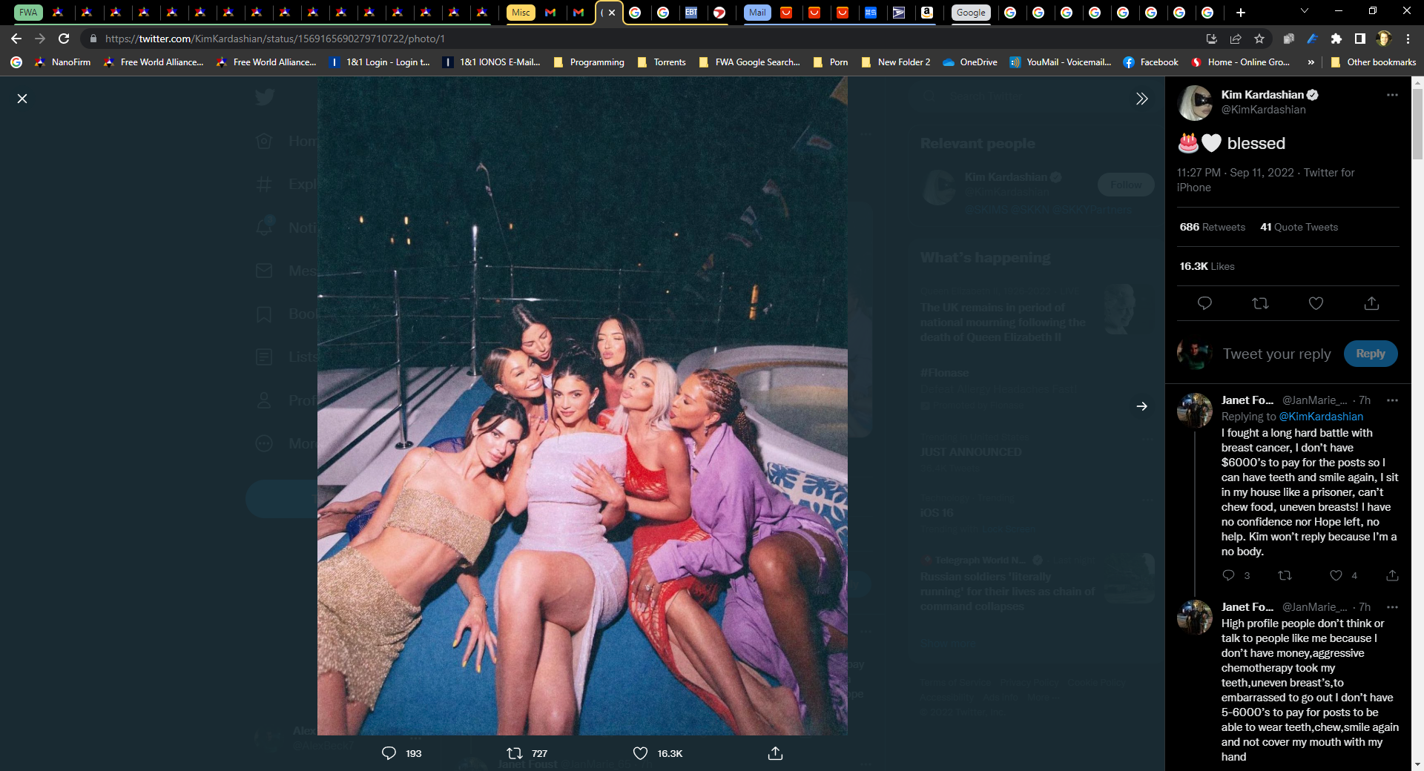Go to next photo with right arrow

pyautogui.click(x=1141, y=406)
